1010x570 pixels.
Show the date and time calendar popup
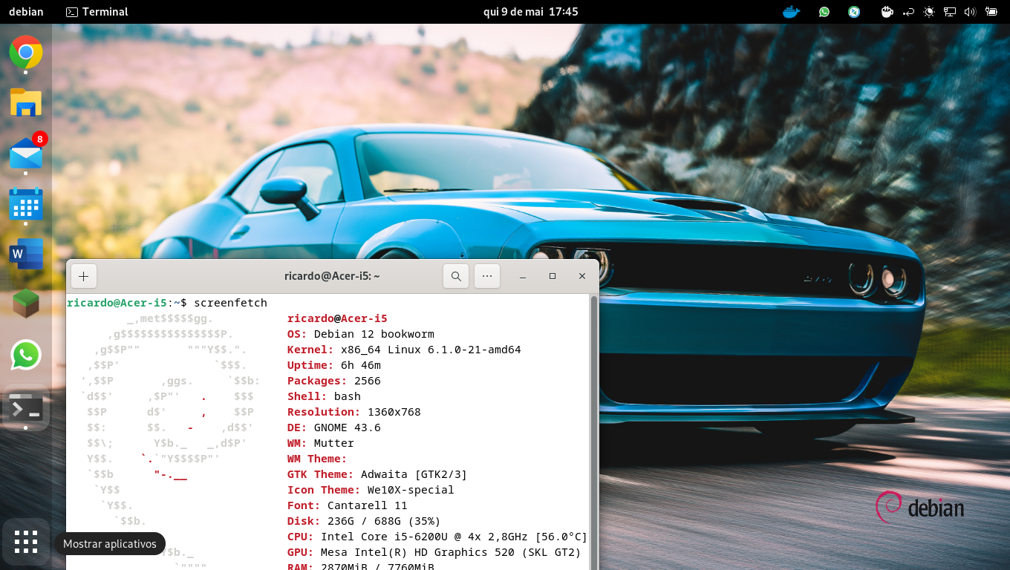[530, 12]
